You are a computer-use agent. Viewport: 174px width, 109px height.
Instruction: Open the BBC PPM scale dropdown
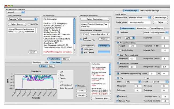pos(133,82)
